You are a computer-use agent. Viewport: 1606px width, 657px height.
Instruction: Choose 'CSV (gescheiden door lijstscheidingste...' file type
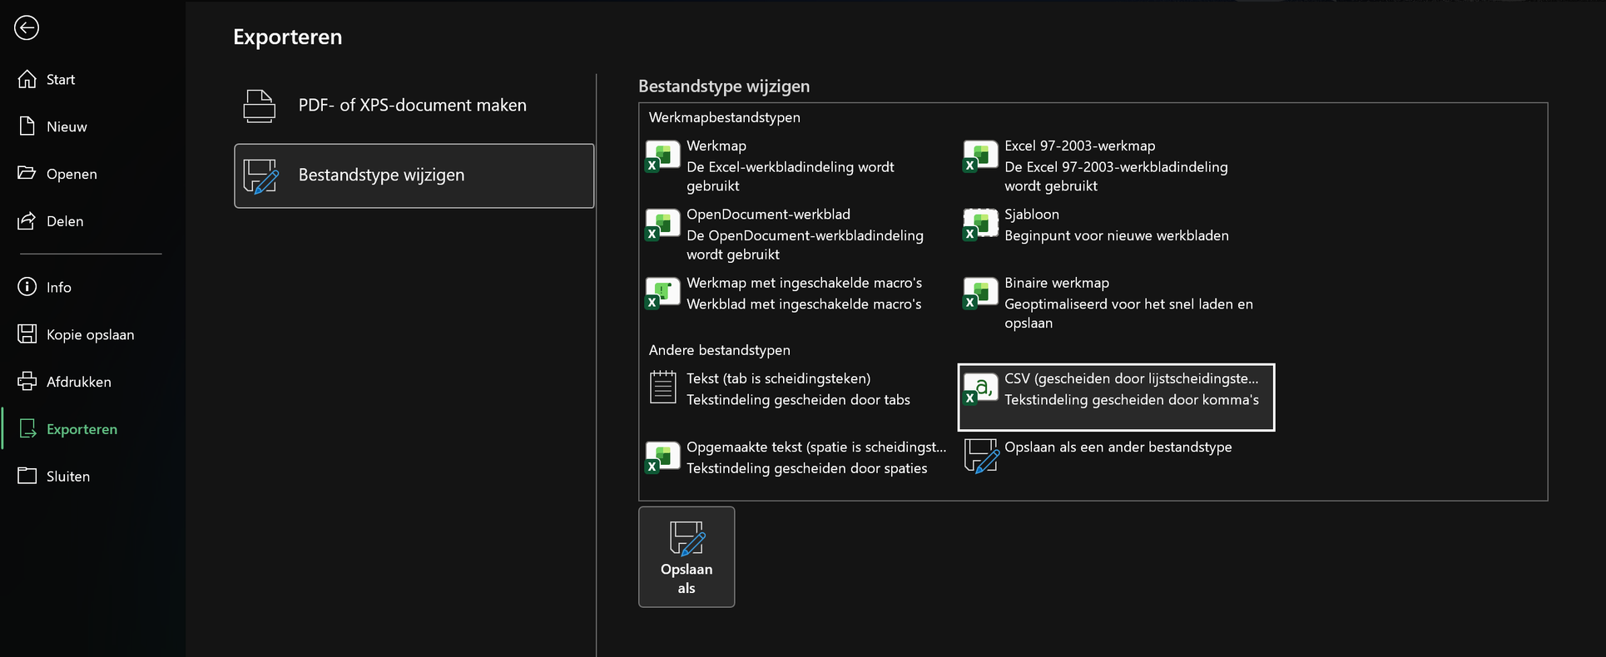click(x=1116, y=398)
